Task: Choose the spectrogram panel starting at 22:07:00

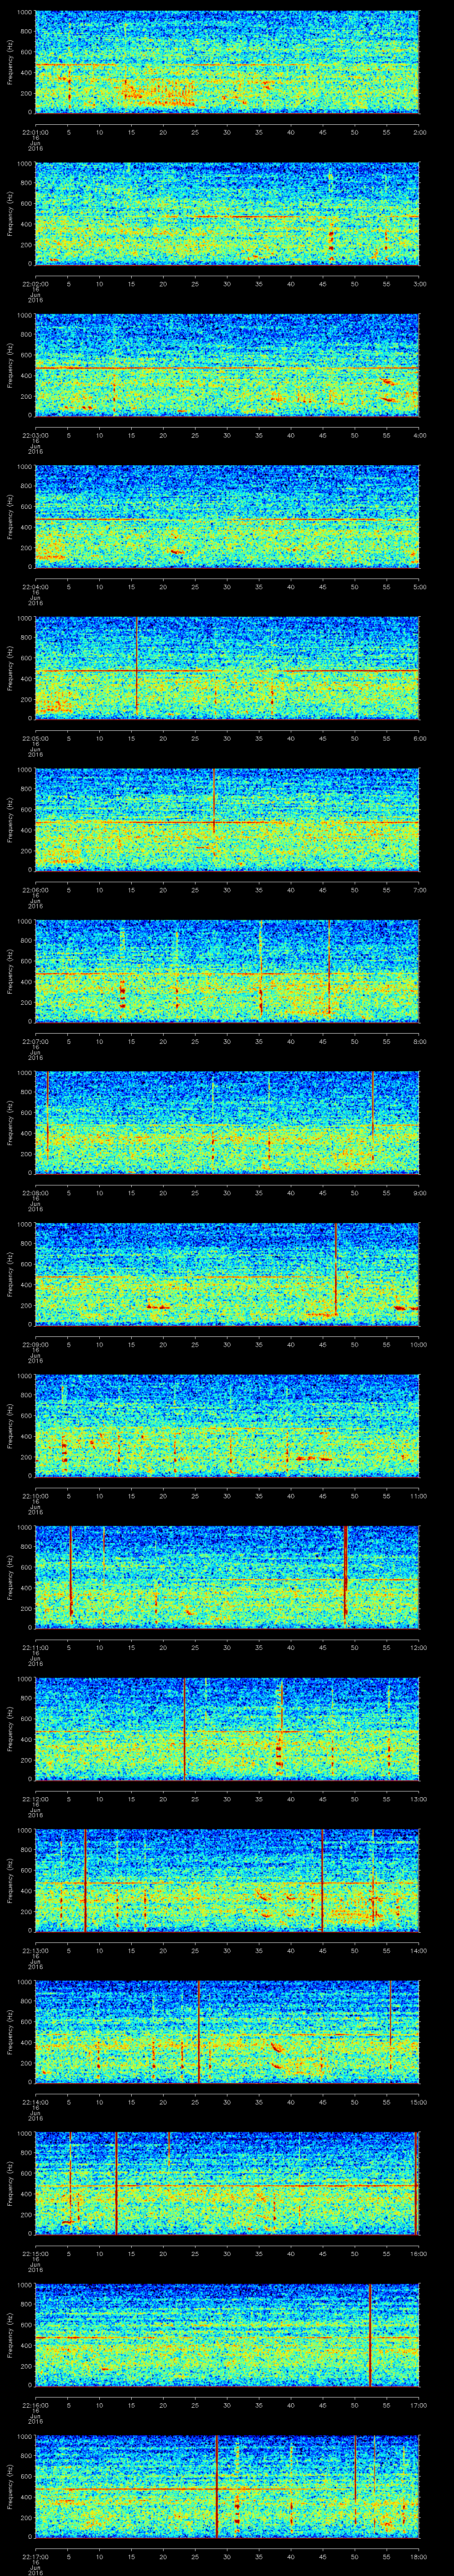Action: pos(227,971)
